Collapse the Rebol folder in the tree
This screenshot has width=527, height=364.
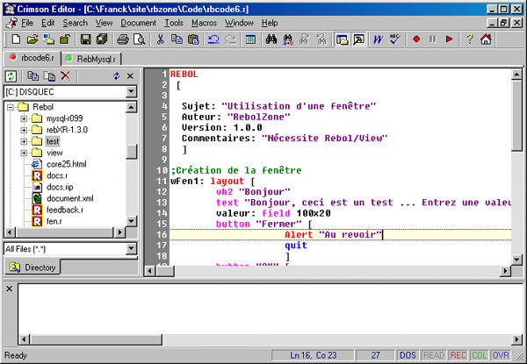[x=11, y=107]
